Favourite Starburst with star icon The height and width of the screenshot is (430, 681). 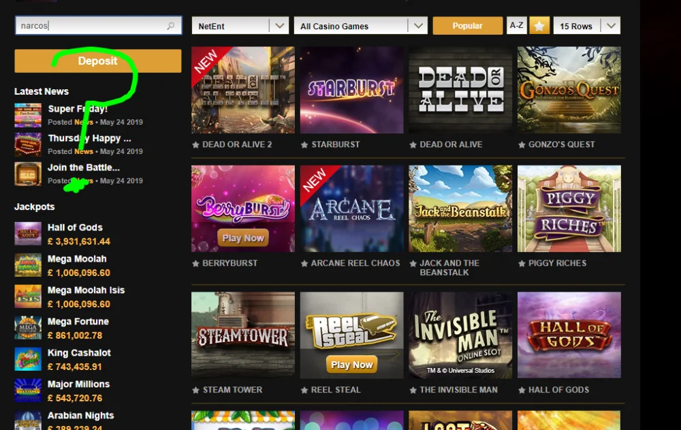304,144
